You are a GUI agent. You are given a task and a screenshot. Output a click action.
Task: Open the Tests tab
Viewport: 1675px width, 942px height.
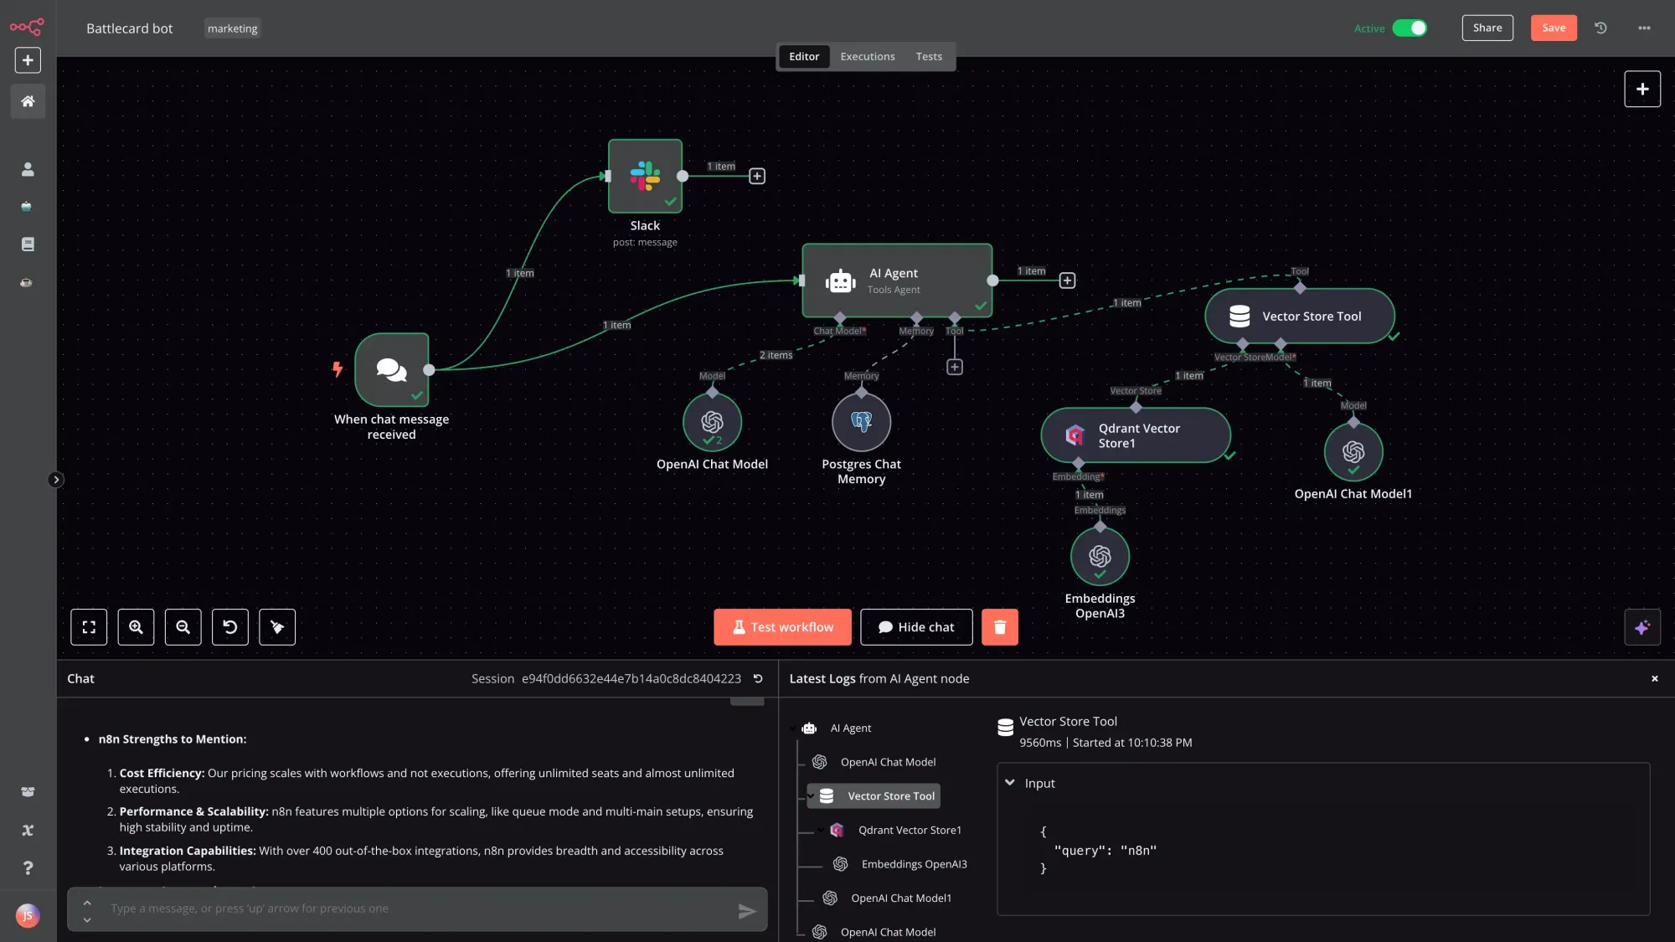click(928, 56)
